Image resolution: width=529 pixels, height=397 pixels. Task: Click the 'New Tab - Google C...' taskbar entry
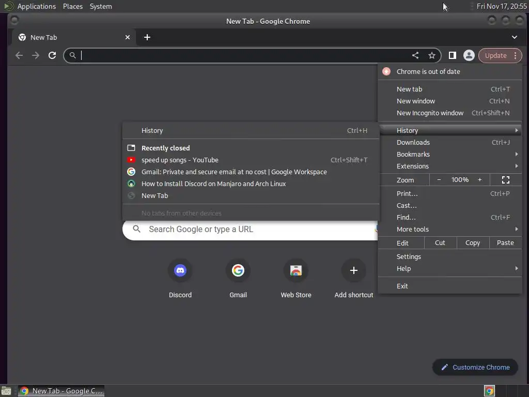[x=61, y=391]
